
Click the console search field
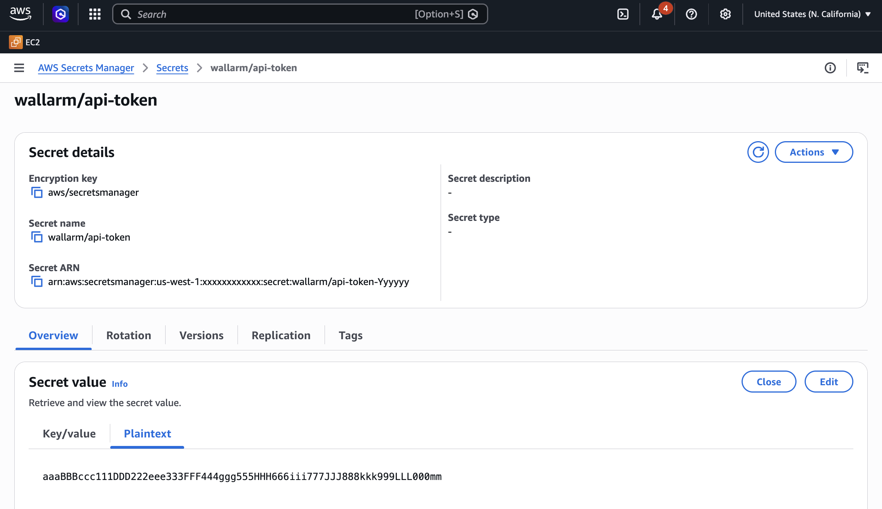pos(271,14)
